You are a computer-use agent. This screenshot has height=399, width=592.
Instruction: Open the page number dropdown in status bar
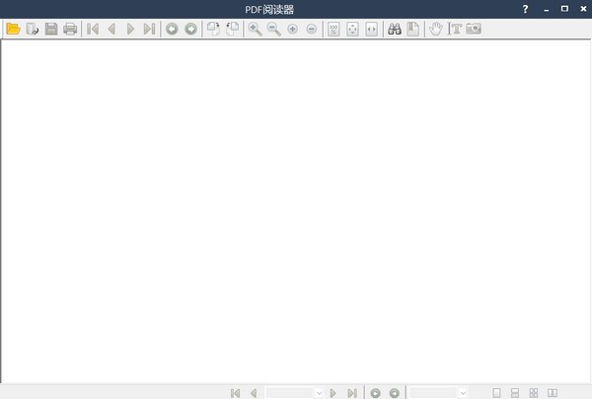[x=319, y=393]
